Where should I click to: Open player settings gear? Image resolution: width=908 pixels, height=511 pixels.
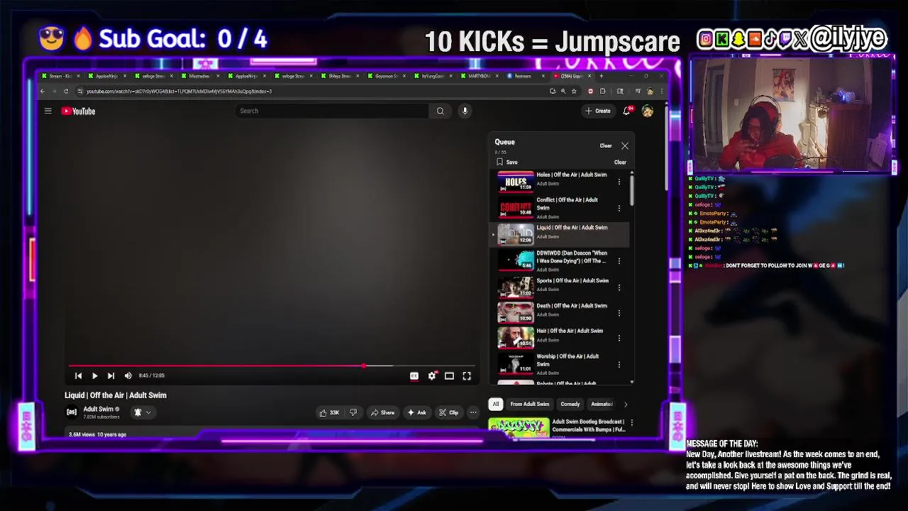432,375
